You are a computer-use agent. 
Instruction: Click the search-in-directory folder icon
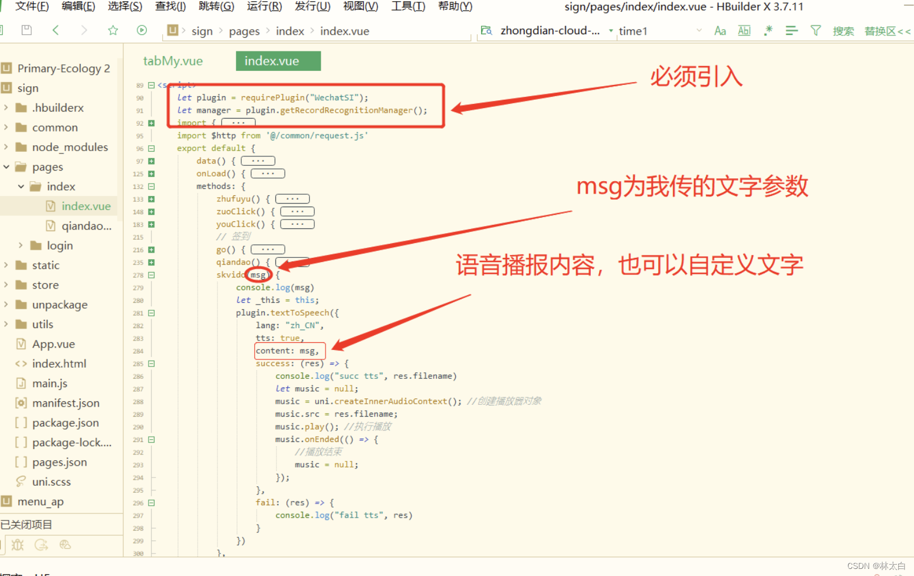486,30
